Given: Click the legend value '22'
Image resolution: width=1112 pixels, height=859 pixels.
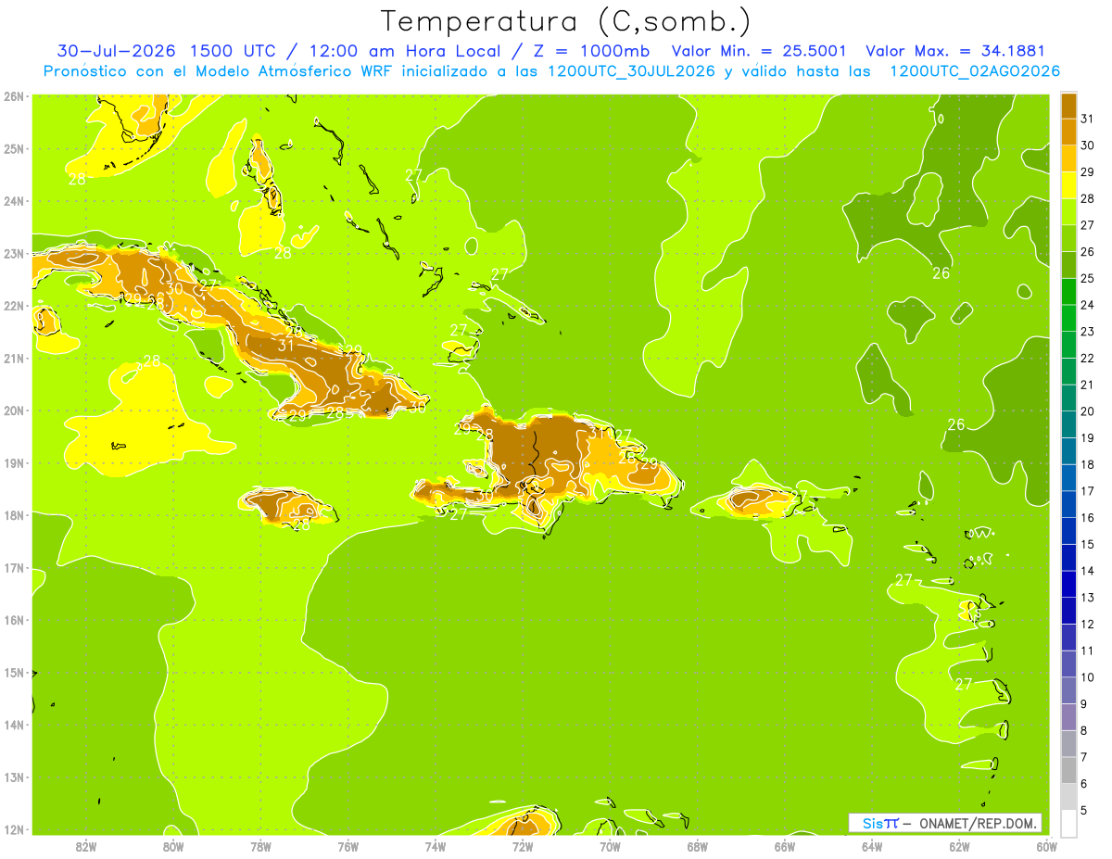Looking at the screenshot, I should (x=1088, y=358).
